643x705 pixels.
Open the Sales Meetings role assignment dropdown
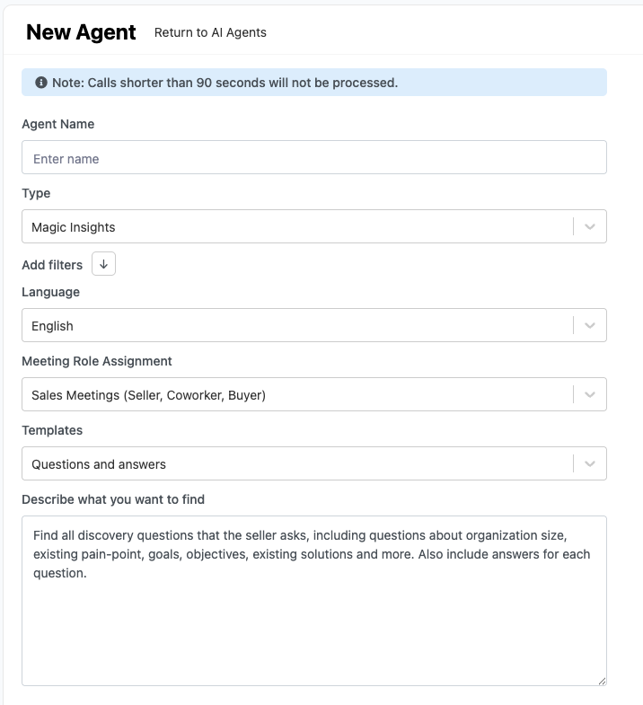(x=296, y=395)
